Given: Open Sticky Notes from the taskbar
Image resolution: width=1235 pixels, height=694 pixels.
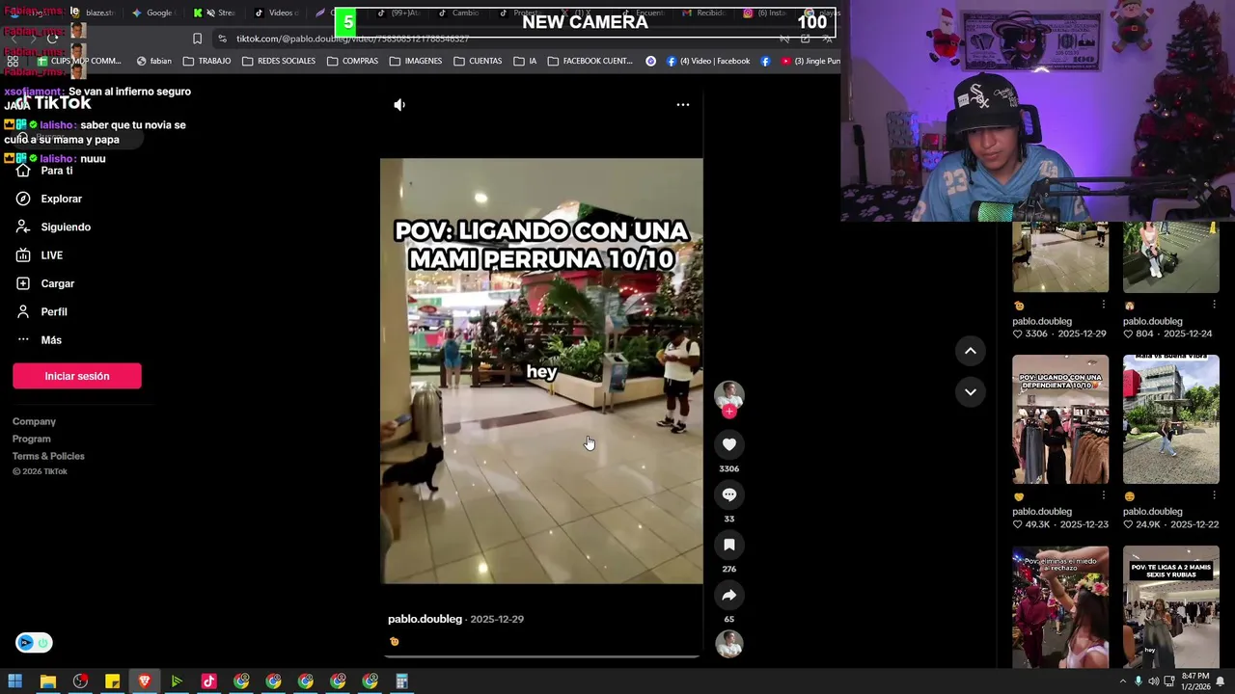Looking at the screenshot, I should pyautogui.click(x=112, y=681).
